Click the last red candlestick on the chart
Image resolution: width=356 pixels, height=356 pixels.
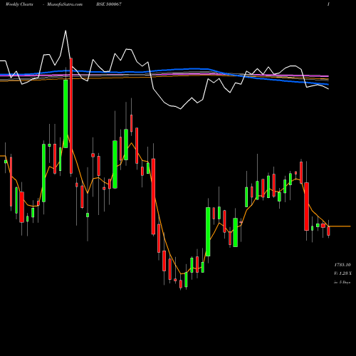tap(328, 231)
